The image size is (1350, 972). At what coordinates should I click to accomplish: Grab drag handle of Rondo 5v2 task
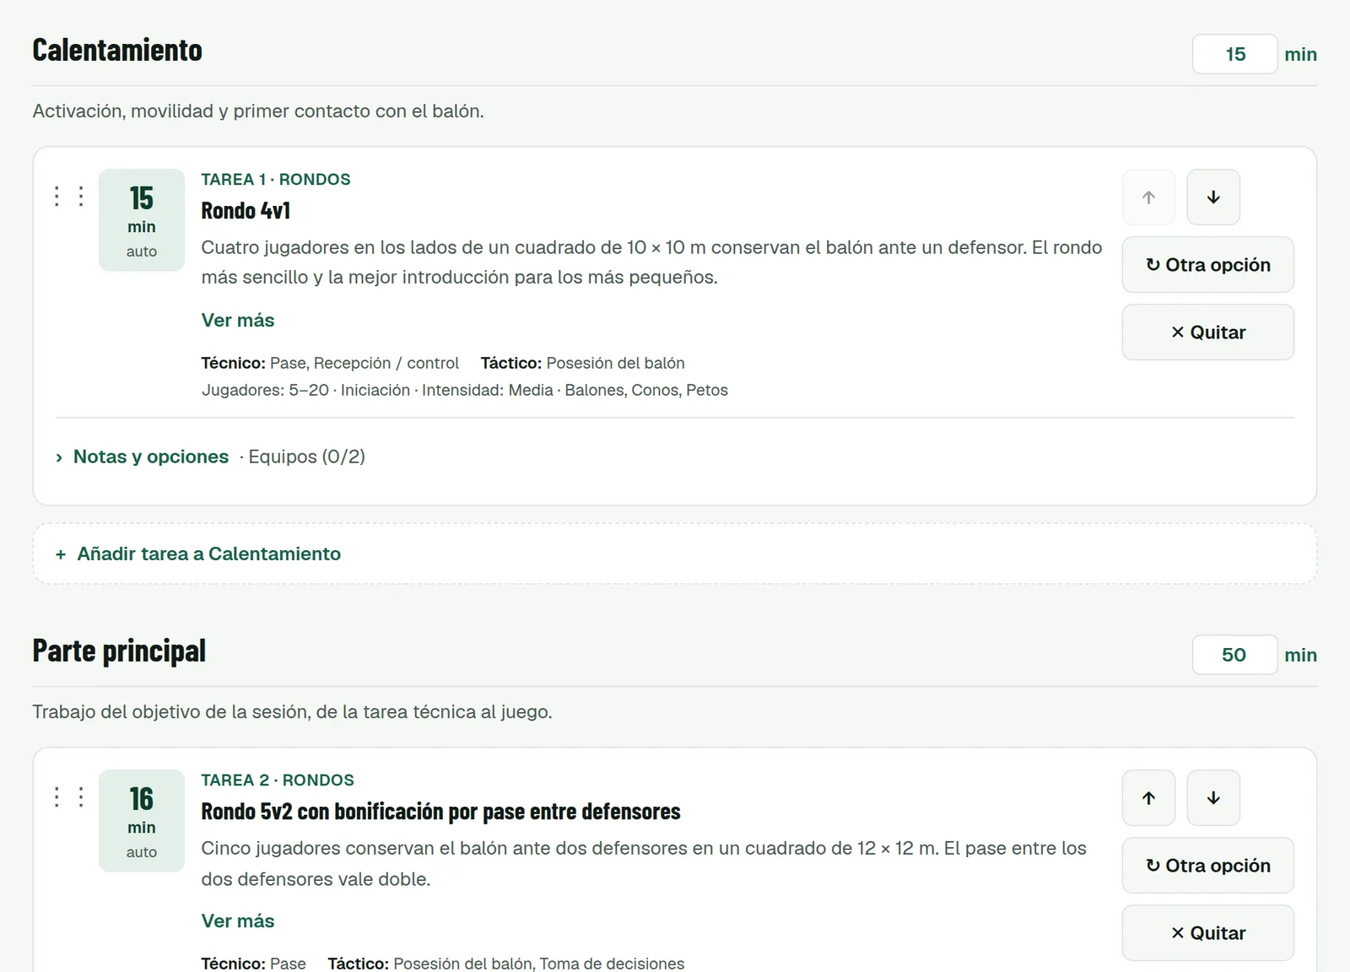point(69,797)
